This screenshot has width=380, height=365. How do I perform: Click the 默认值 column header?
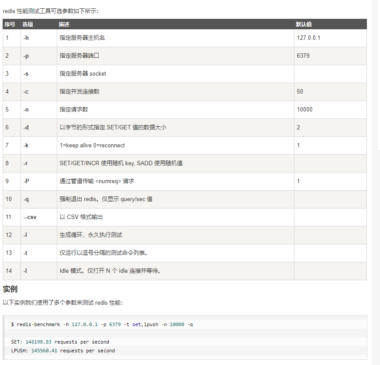304,24
